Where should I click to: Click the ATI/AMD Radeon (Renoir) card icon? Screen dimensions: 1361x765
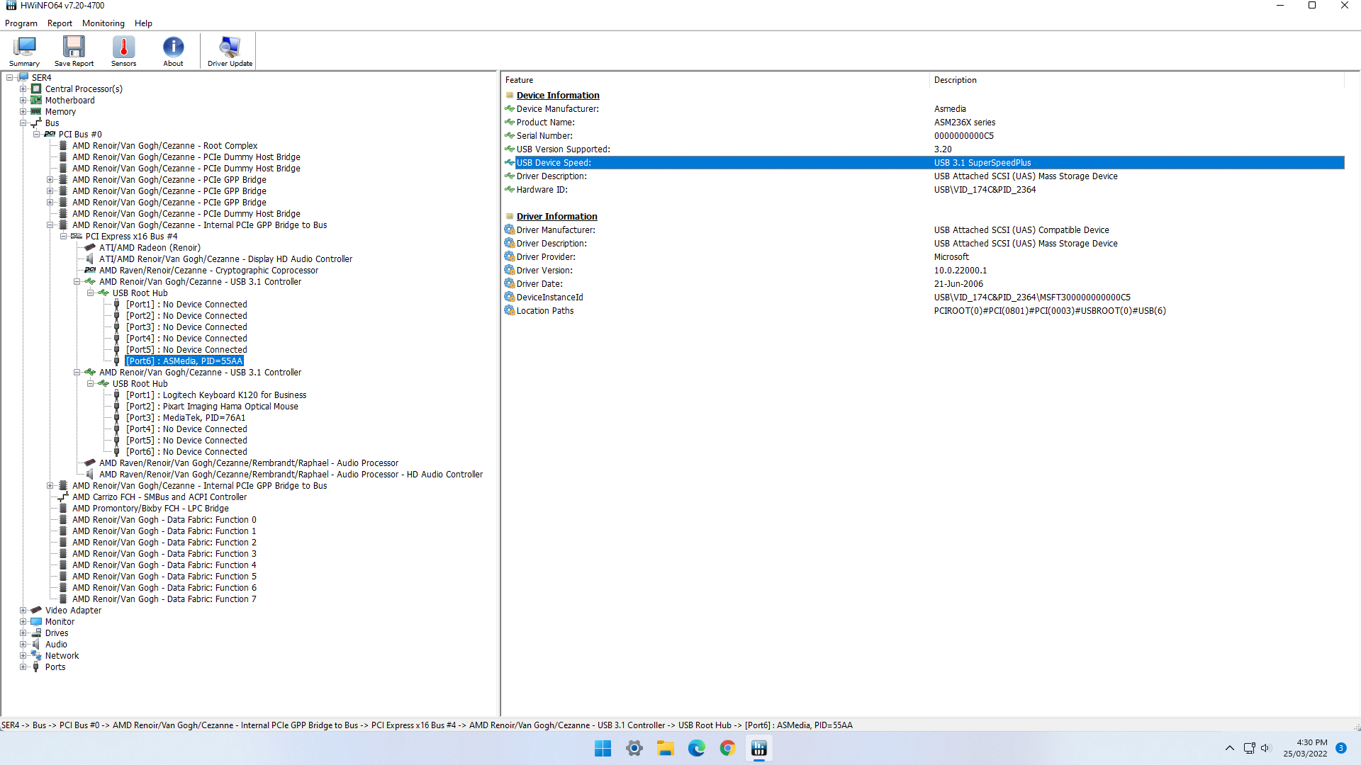(90, 247)
